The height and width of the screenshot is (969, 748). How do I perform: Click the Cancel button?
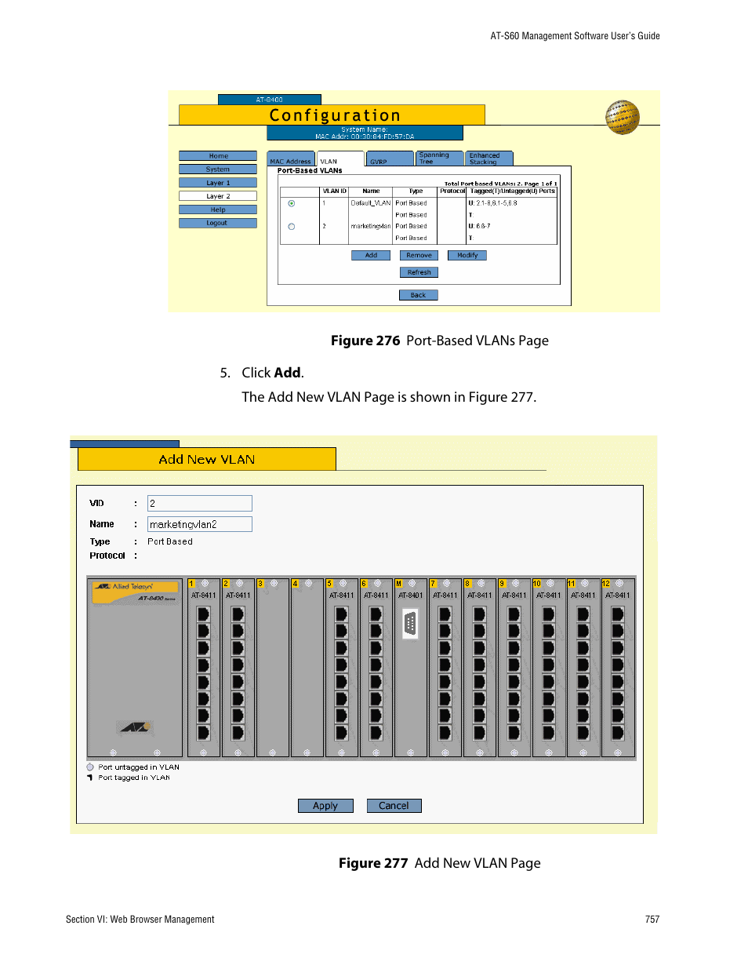click(394, 806)
